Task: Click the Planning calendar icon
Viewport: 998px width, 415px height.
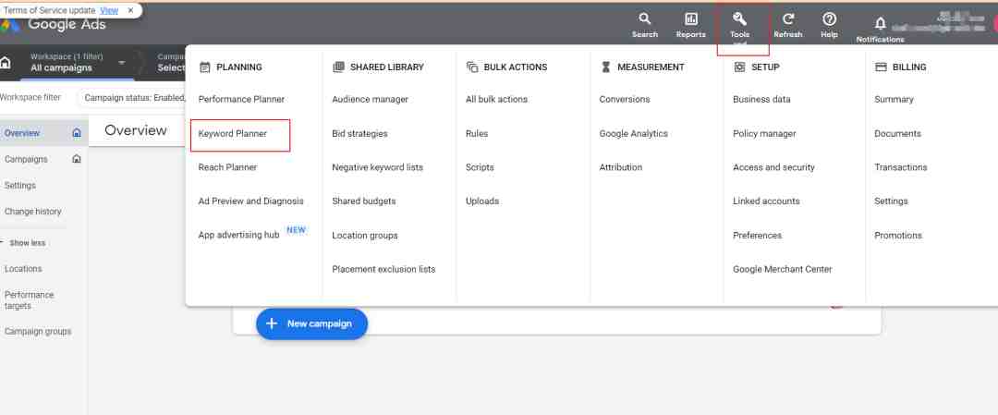Action: coord(204,67)
